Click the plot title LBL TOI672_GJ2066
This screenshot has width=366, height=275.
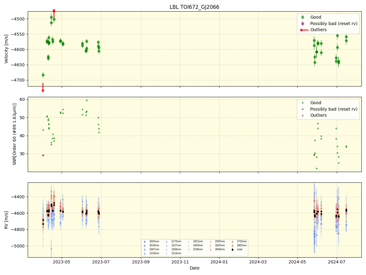click(x=194, y=7)
